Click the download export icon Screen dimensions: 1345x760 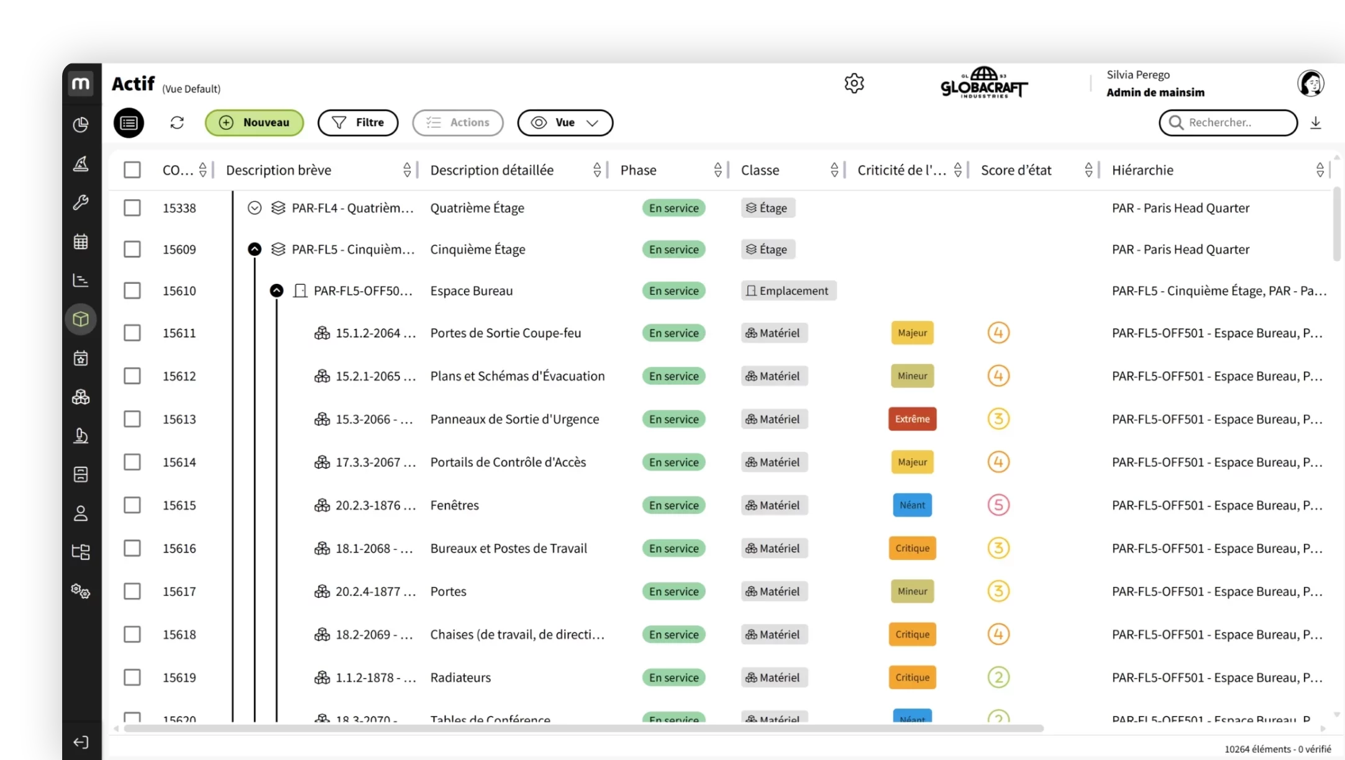(x=1316, y=123)
